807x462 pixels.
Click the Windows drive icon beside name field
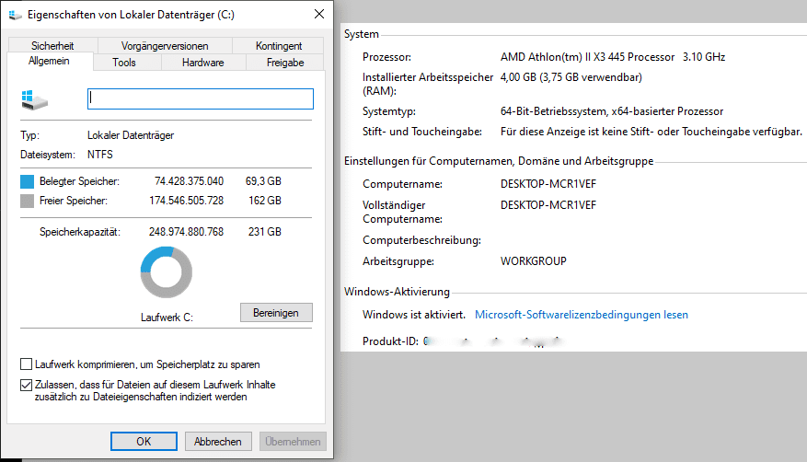pos(34,99)
